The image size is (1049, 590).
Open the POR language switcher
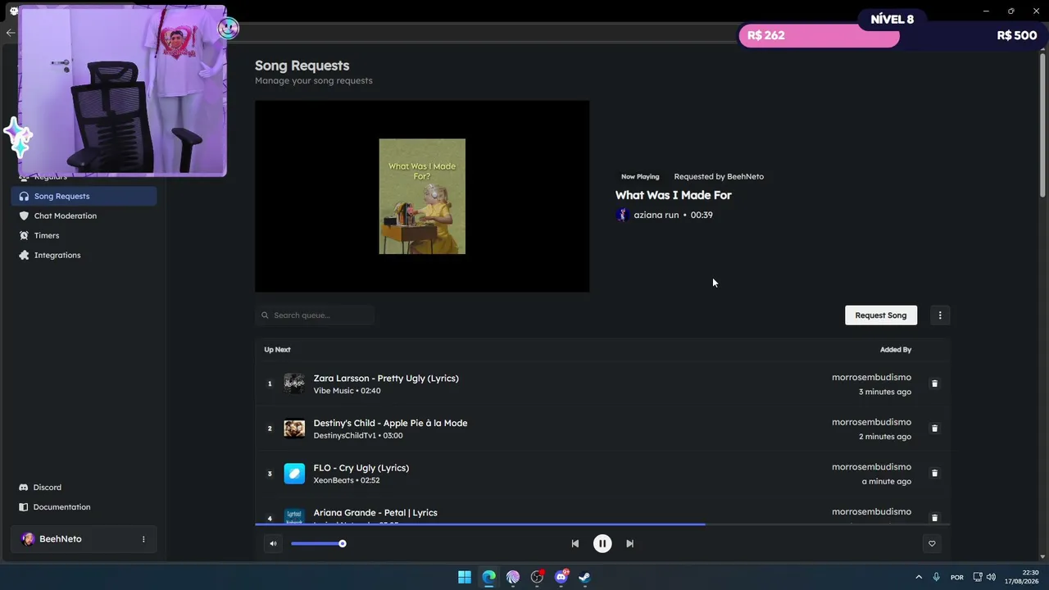[957, 577]
